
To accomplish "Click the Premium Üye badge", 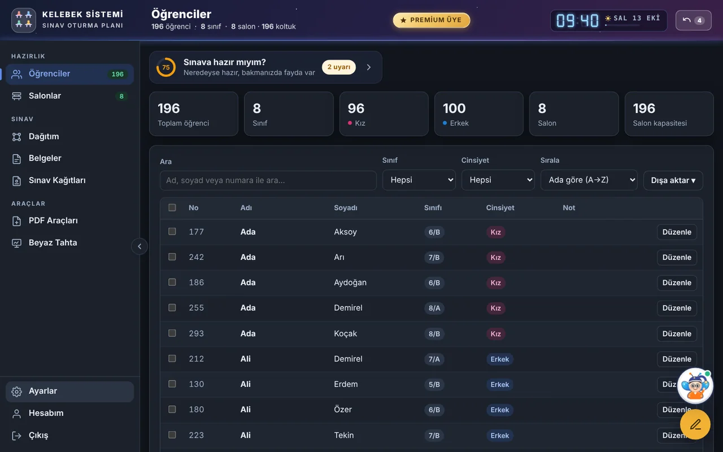I will click(x=432, y=20).
